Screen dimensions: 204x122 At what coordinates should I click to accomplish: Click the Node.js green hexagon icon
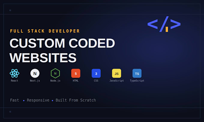(x=55, y=73)
